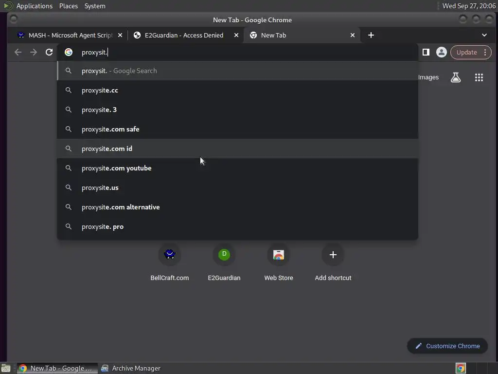Close the MASH Microsoft Agent Script tab
This screenshot has width=498, height=374.
(x=120, y=35)
